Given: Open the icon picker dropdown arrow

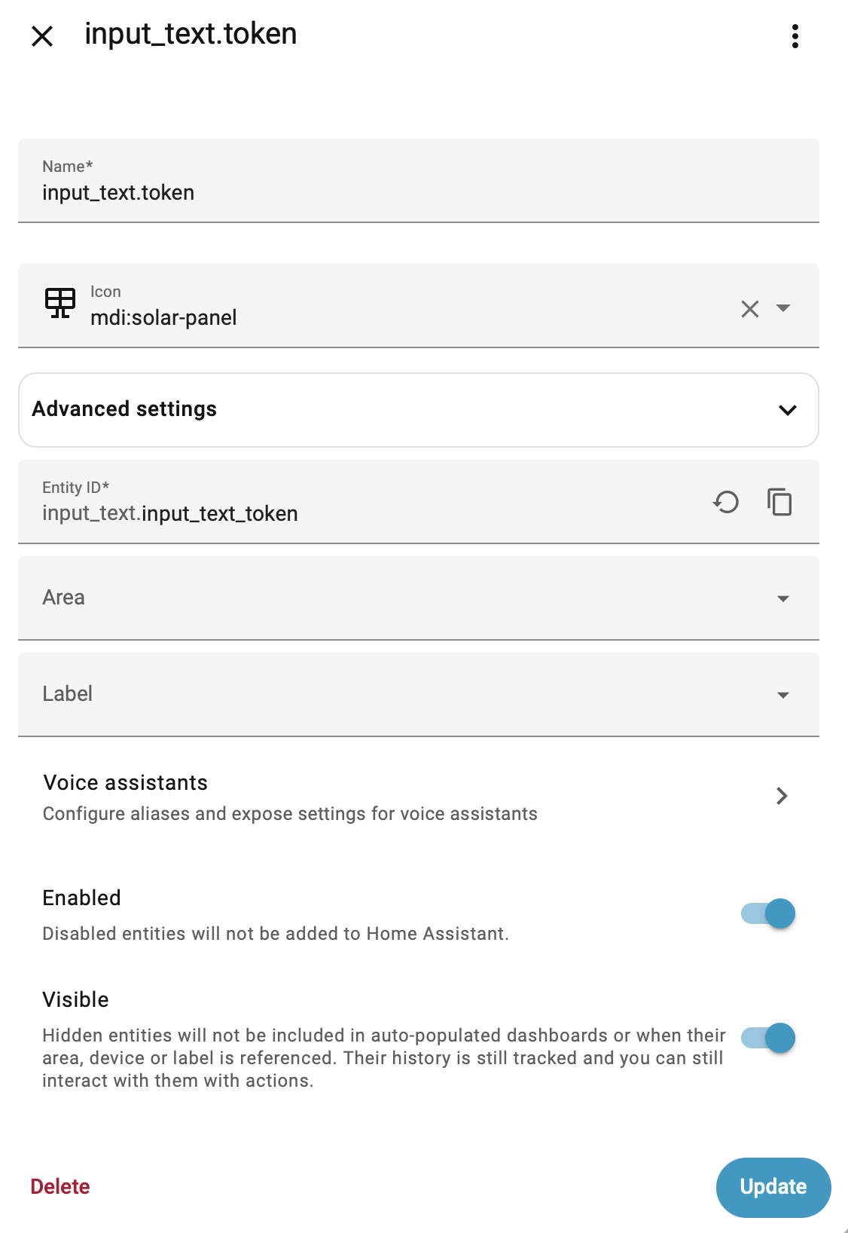Looking at the screenshot, I should tap(783, 307).
